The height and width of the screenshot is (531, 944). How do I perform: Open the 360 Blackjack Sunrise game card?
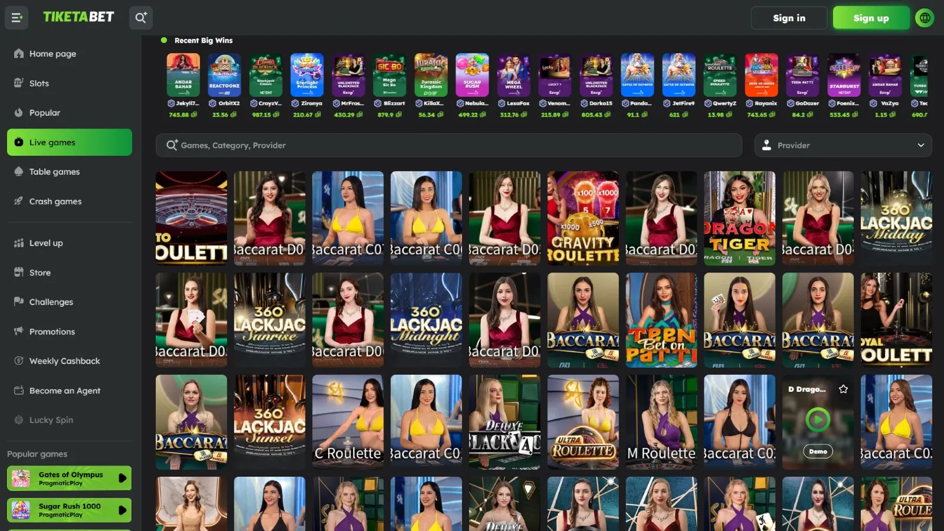tap(270, 320)
